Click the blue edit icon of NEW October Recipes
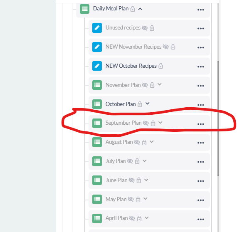The image size is (237, 232). (x=97, y=66)
